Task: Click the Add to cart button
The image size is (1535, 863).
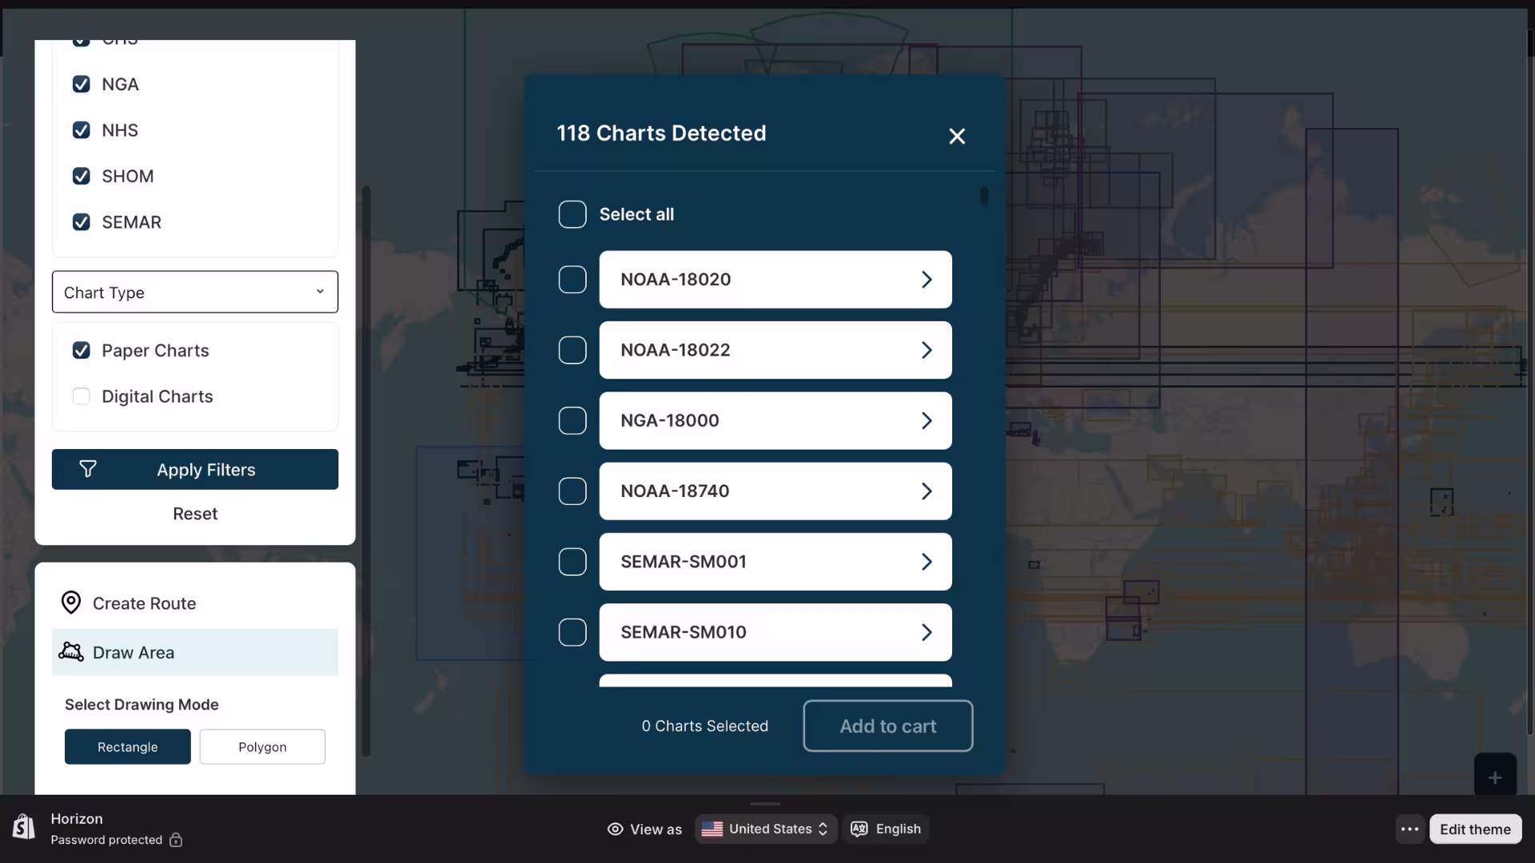Action: 888,726
